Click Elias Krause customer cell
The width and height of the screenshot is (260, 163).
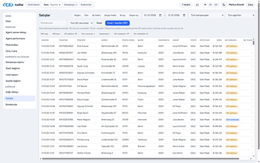(83, 46)
